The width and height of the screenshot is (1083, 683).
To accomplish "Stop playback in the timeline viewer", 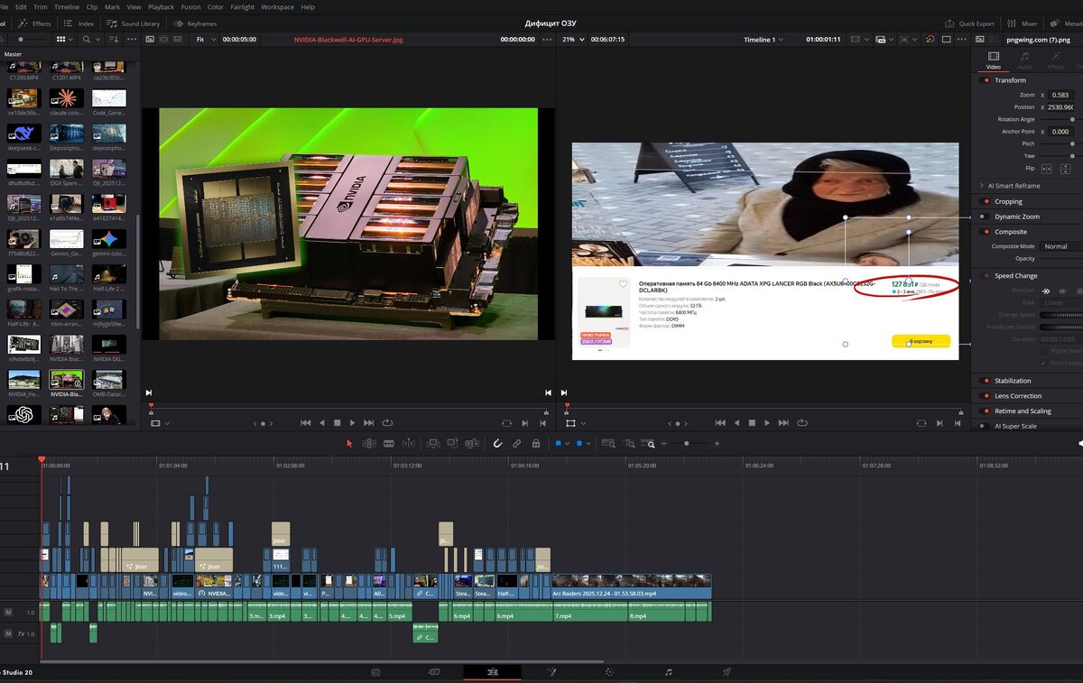I will coord(751,422).
